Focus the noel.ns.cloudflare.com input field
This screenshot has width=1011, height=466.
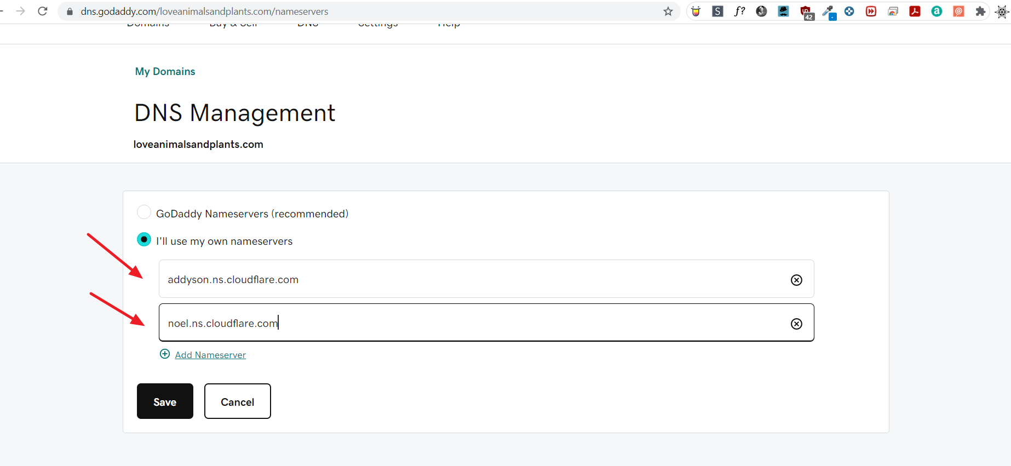click(486, 323)
